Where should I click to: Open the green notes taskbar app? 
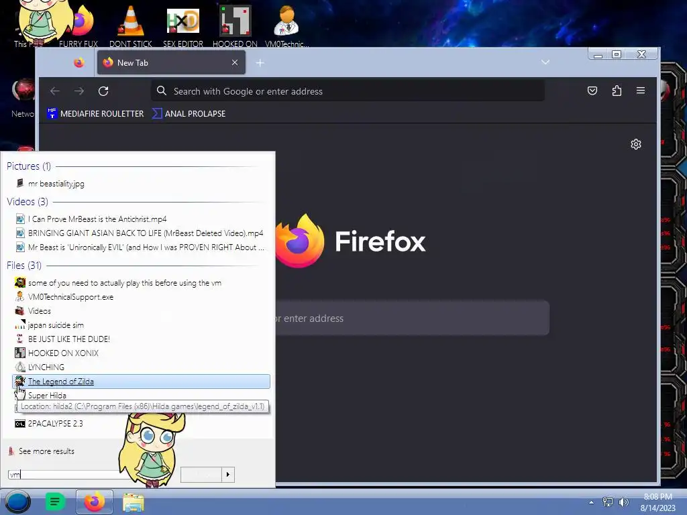(55, 502)
